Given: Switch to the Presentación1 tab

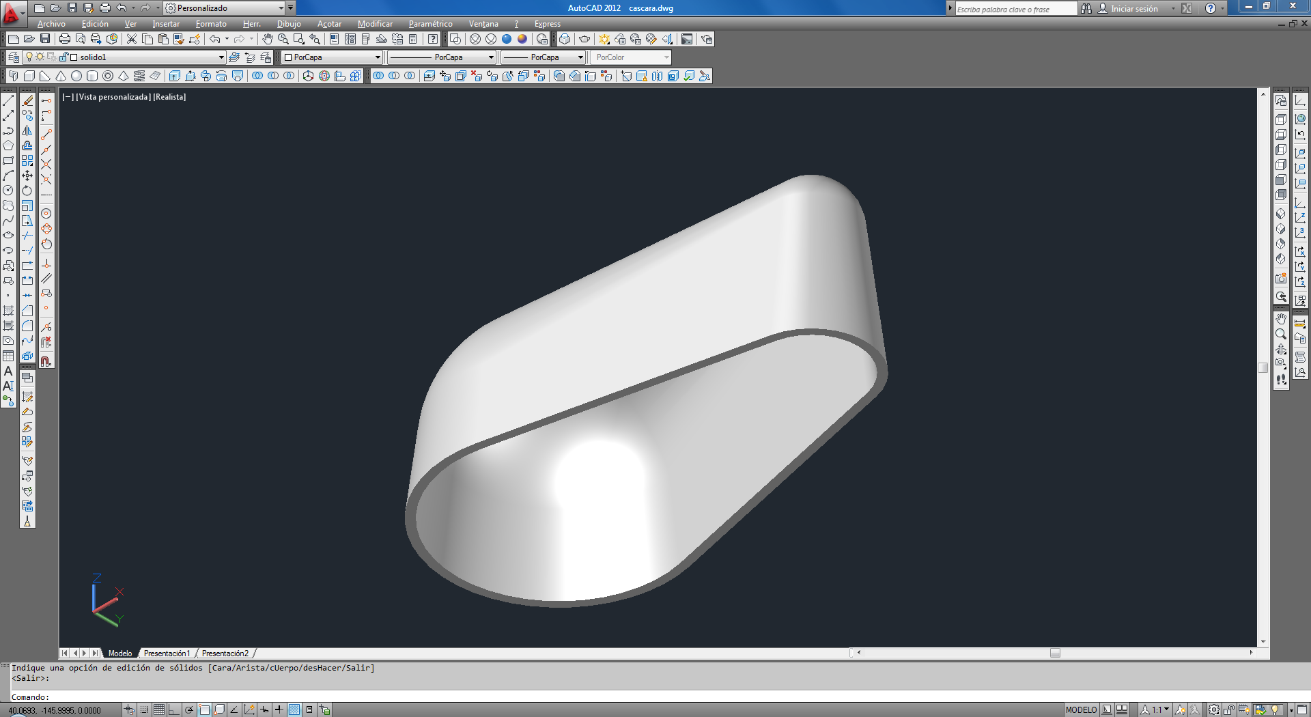Looking at the screenshot, I should pos(167,653).
